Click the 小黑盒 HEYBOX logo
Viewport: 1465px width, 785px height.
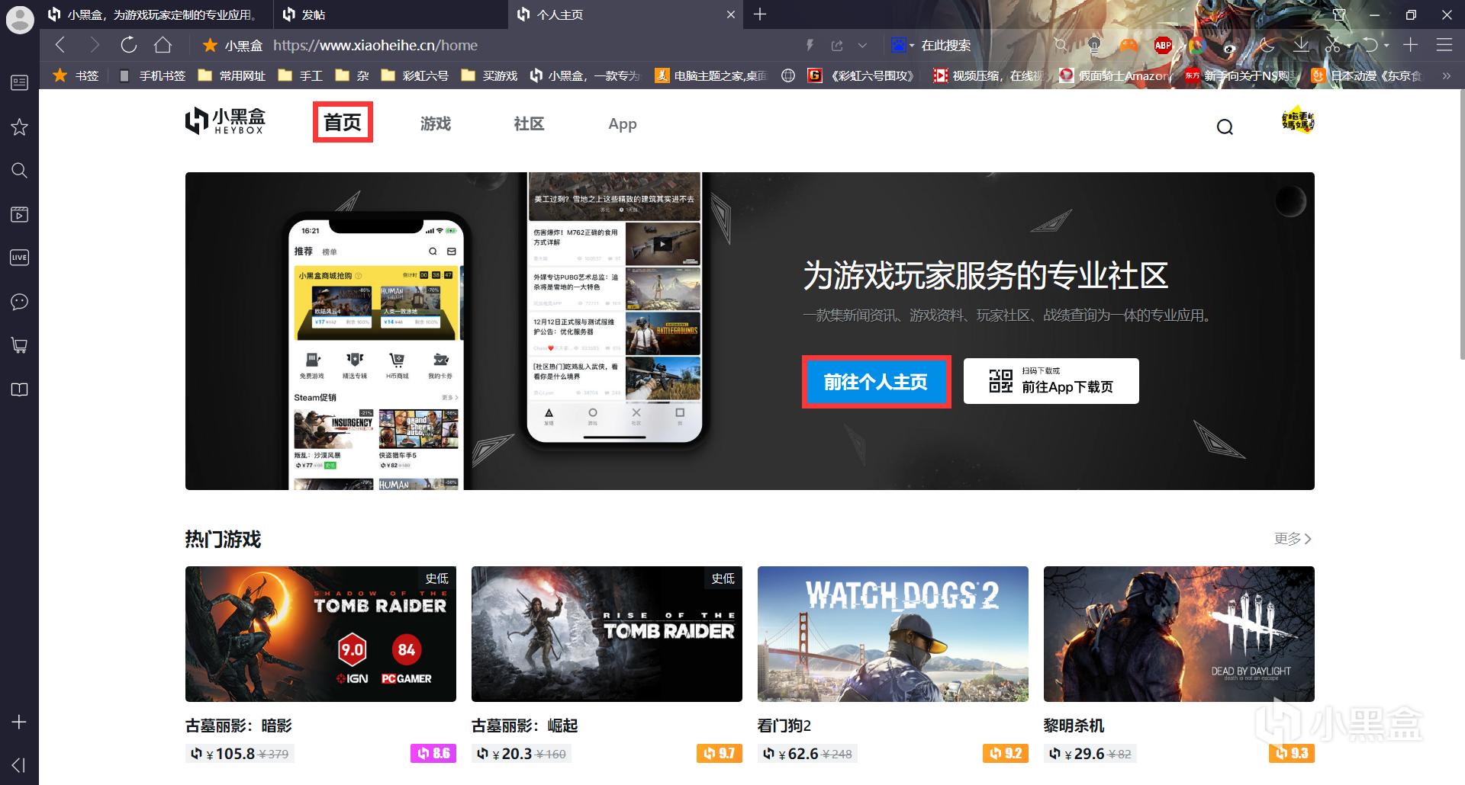(x=226, y=121)
